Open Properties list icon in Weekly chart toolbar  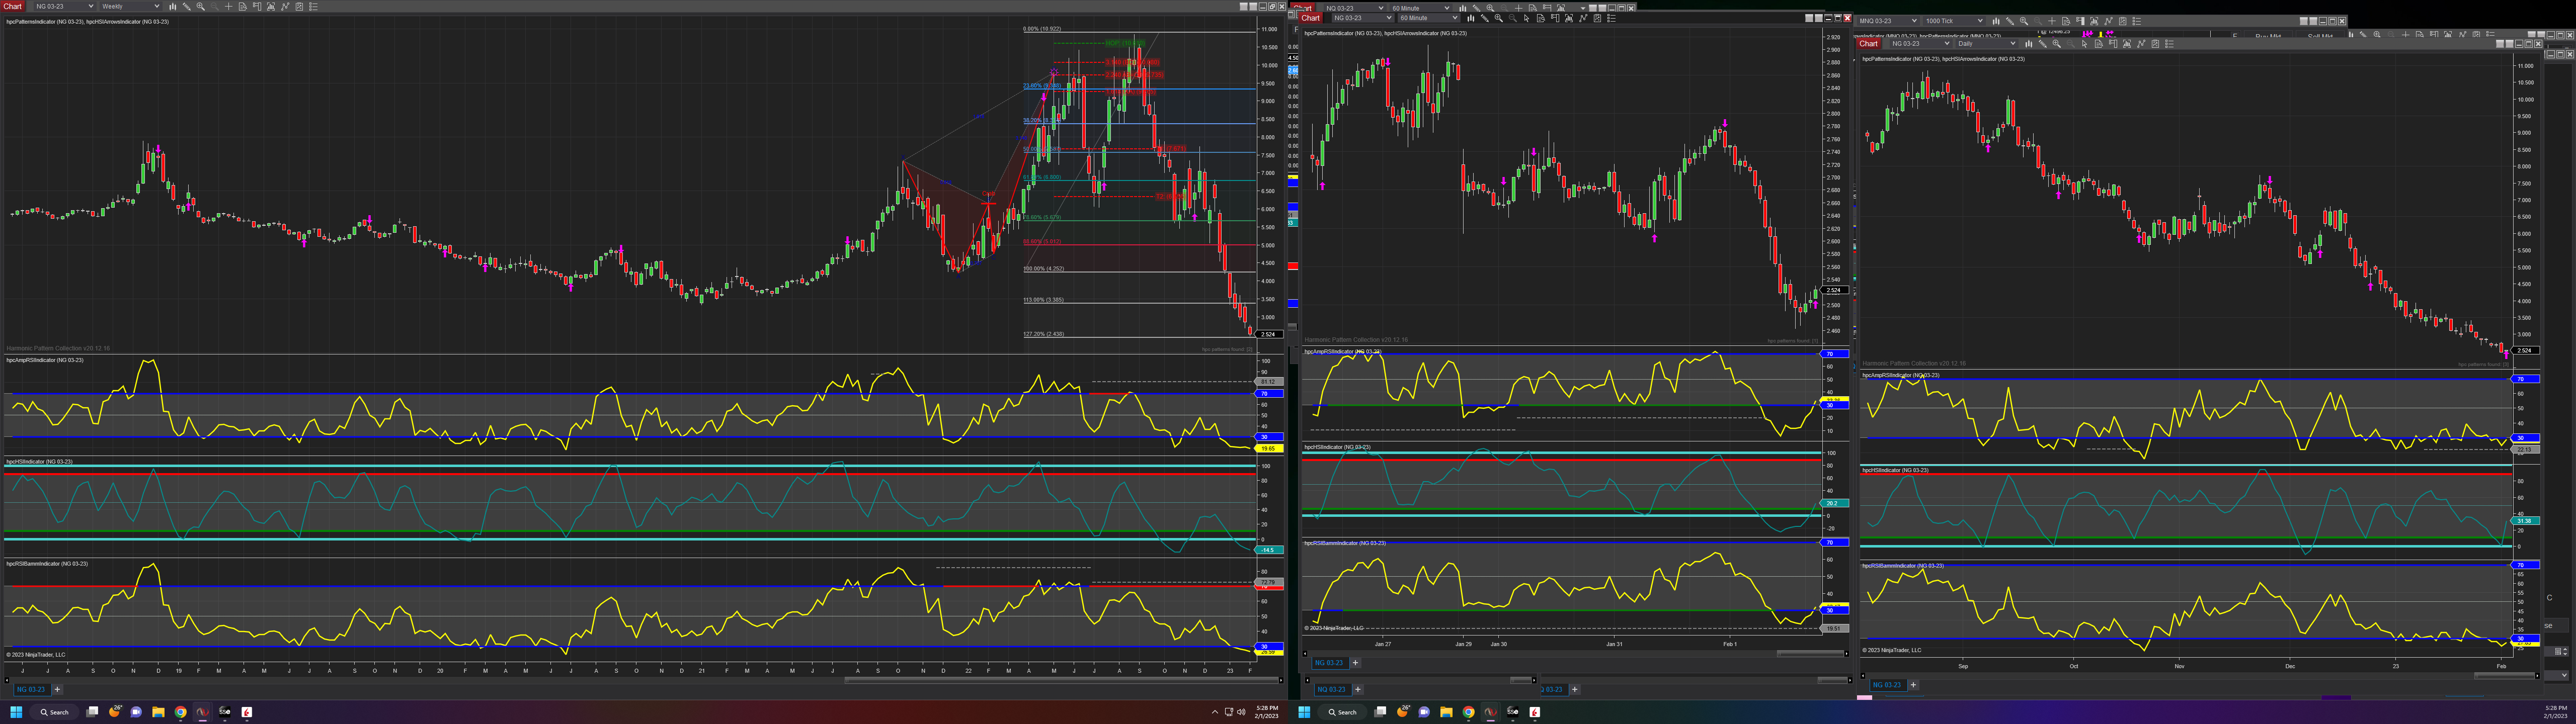point(314,6)
